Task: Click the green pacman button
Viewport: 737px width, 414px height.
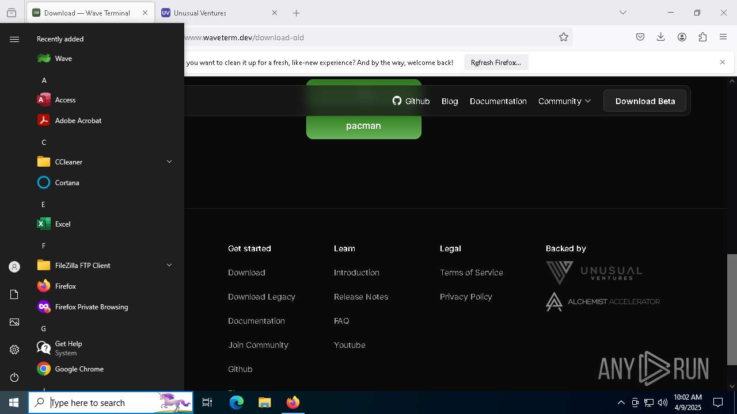Action: (364, 125)
